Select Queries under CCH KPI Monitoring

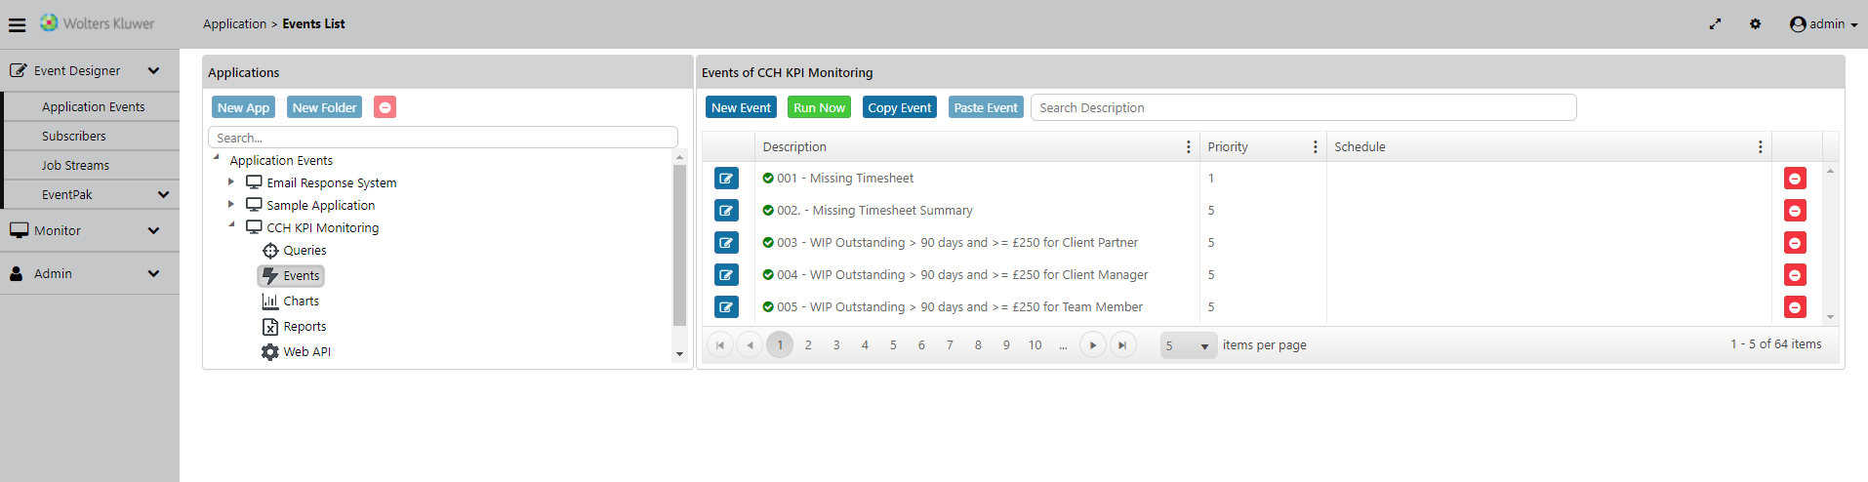(x=295, y=251)
